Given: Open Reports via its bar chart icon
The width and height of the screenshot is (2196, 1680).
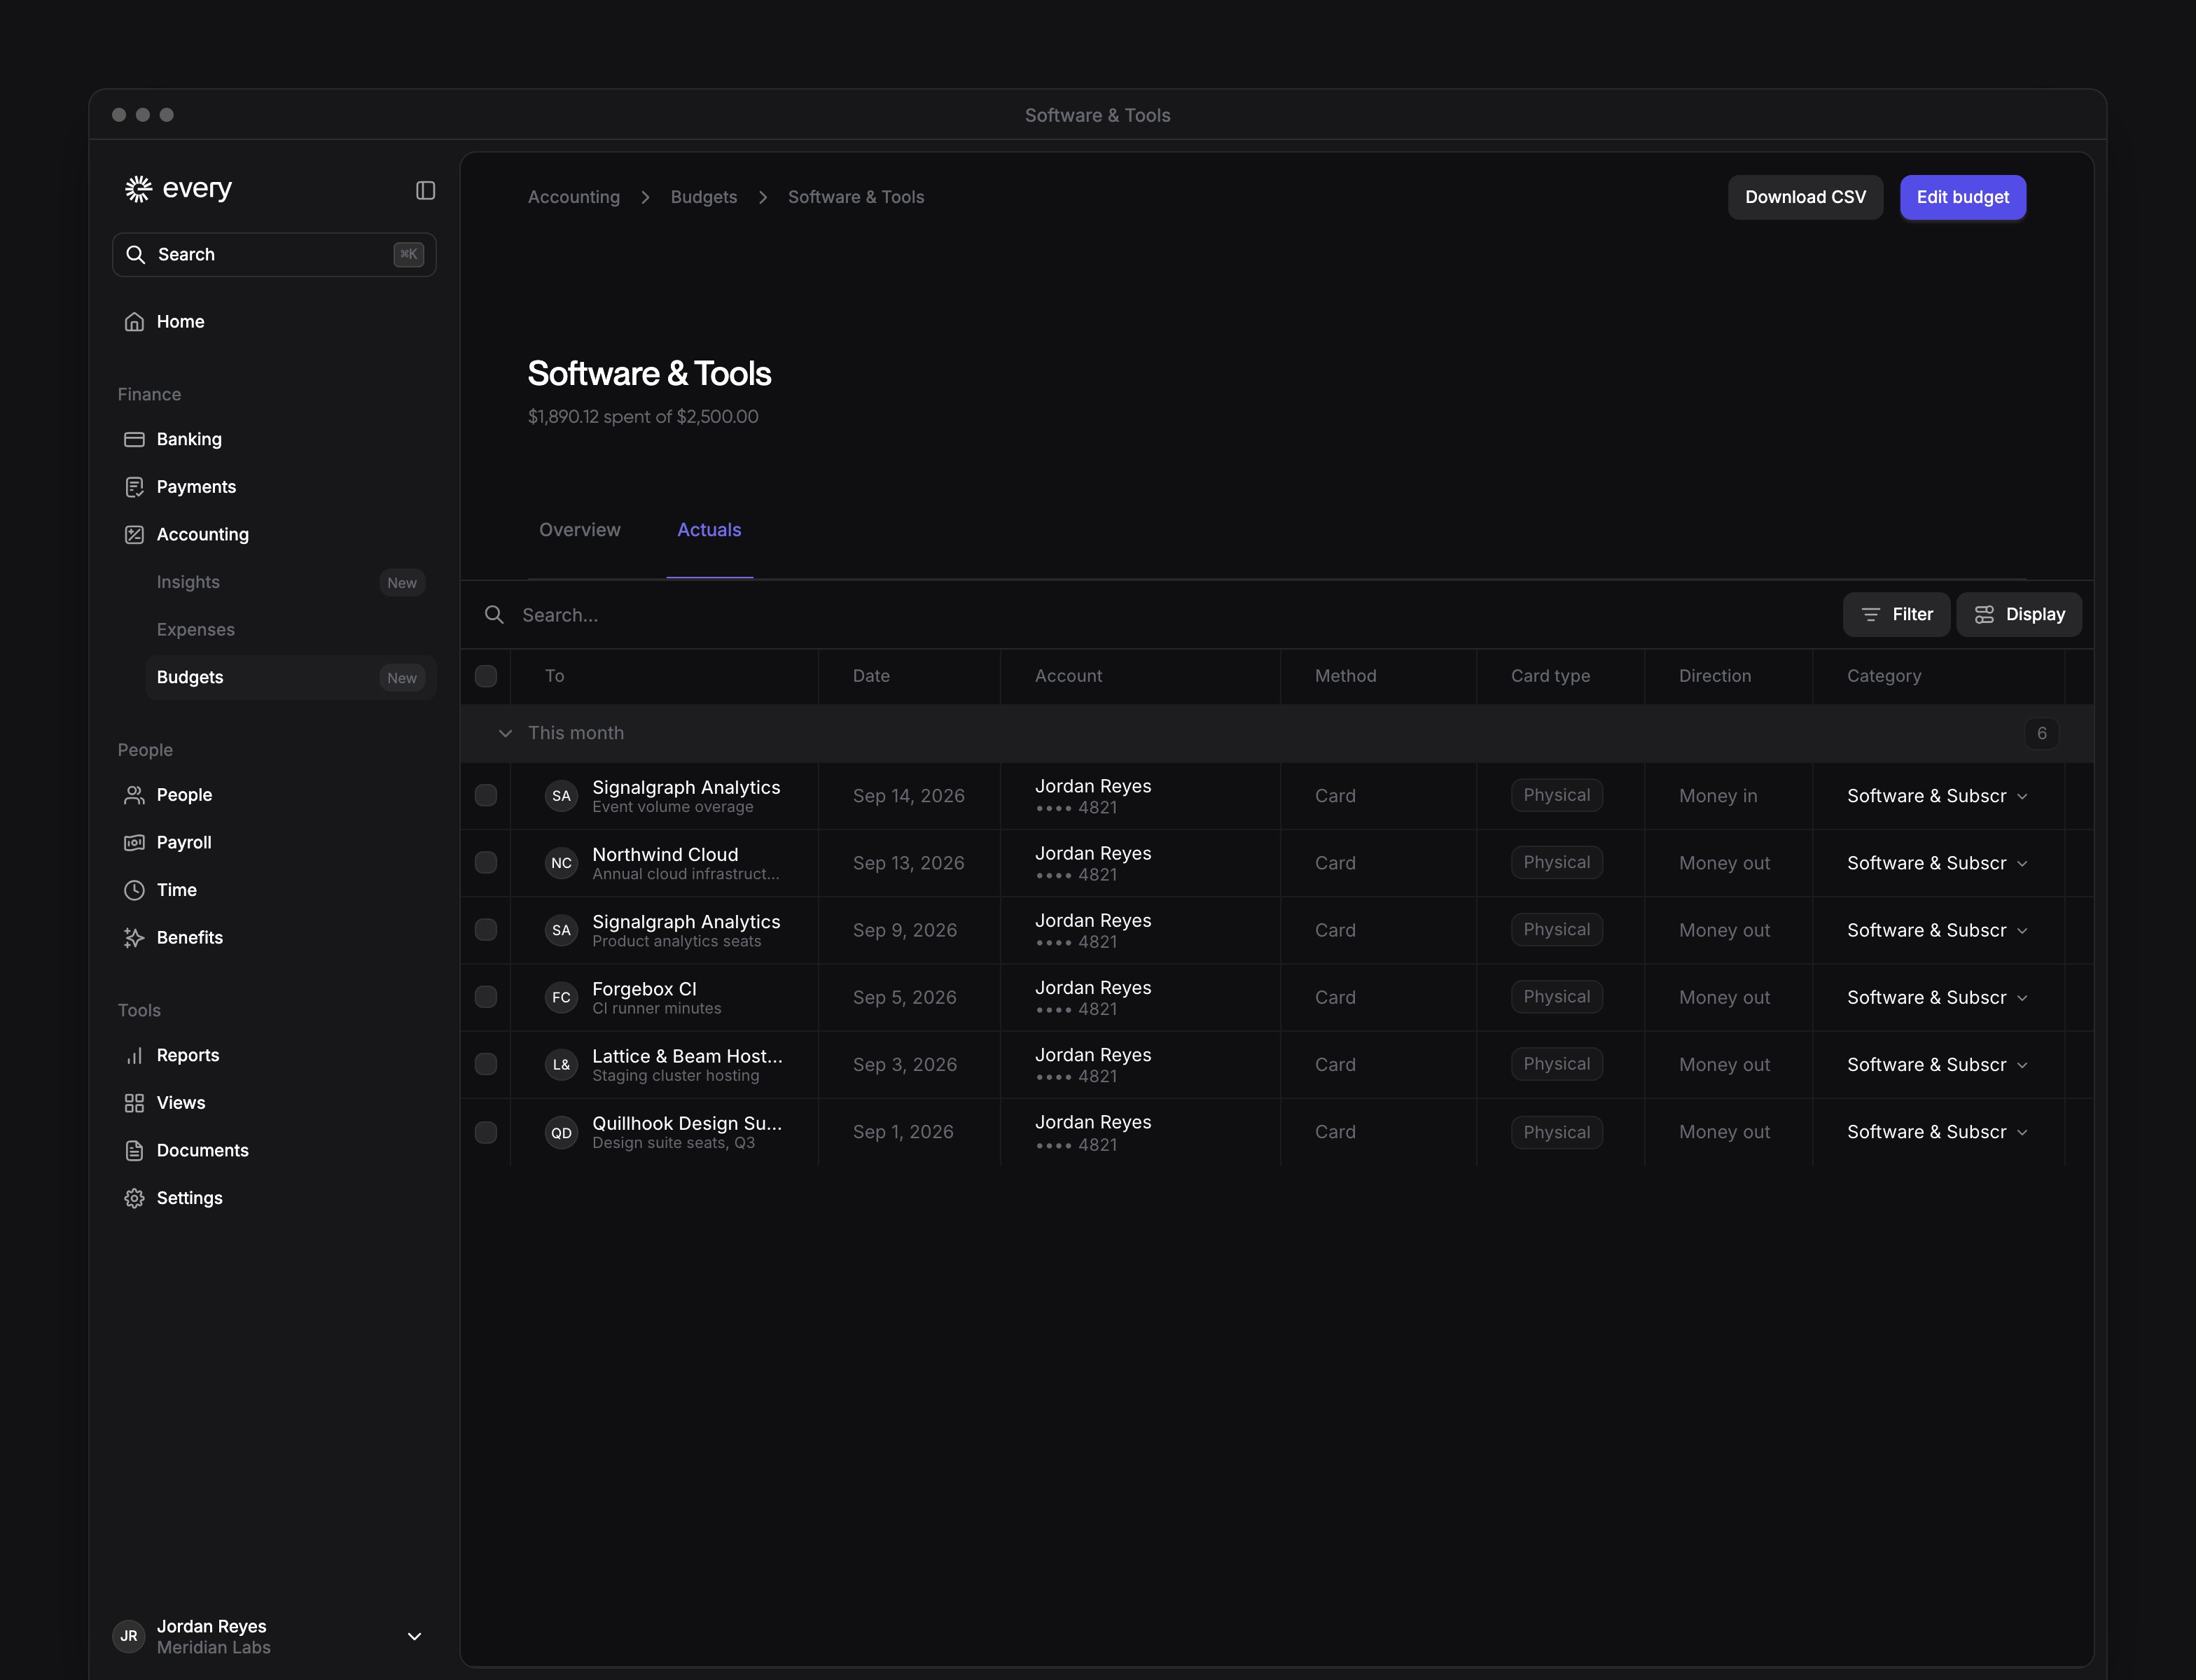Looking at the screenshot, I should (134, 1056).
